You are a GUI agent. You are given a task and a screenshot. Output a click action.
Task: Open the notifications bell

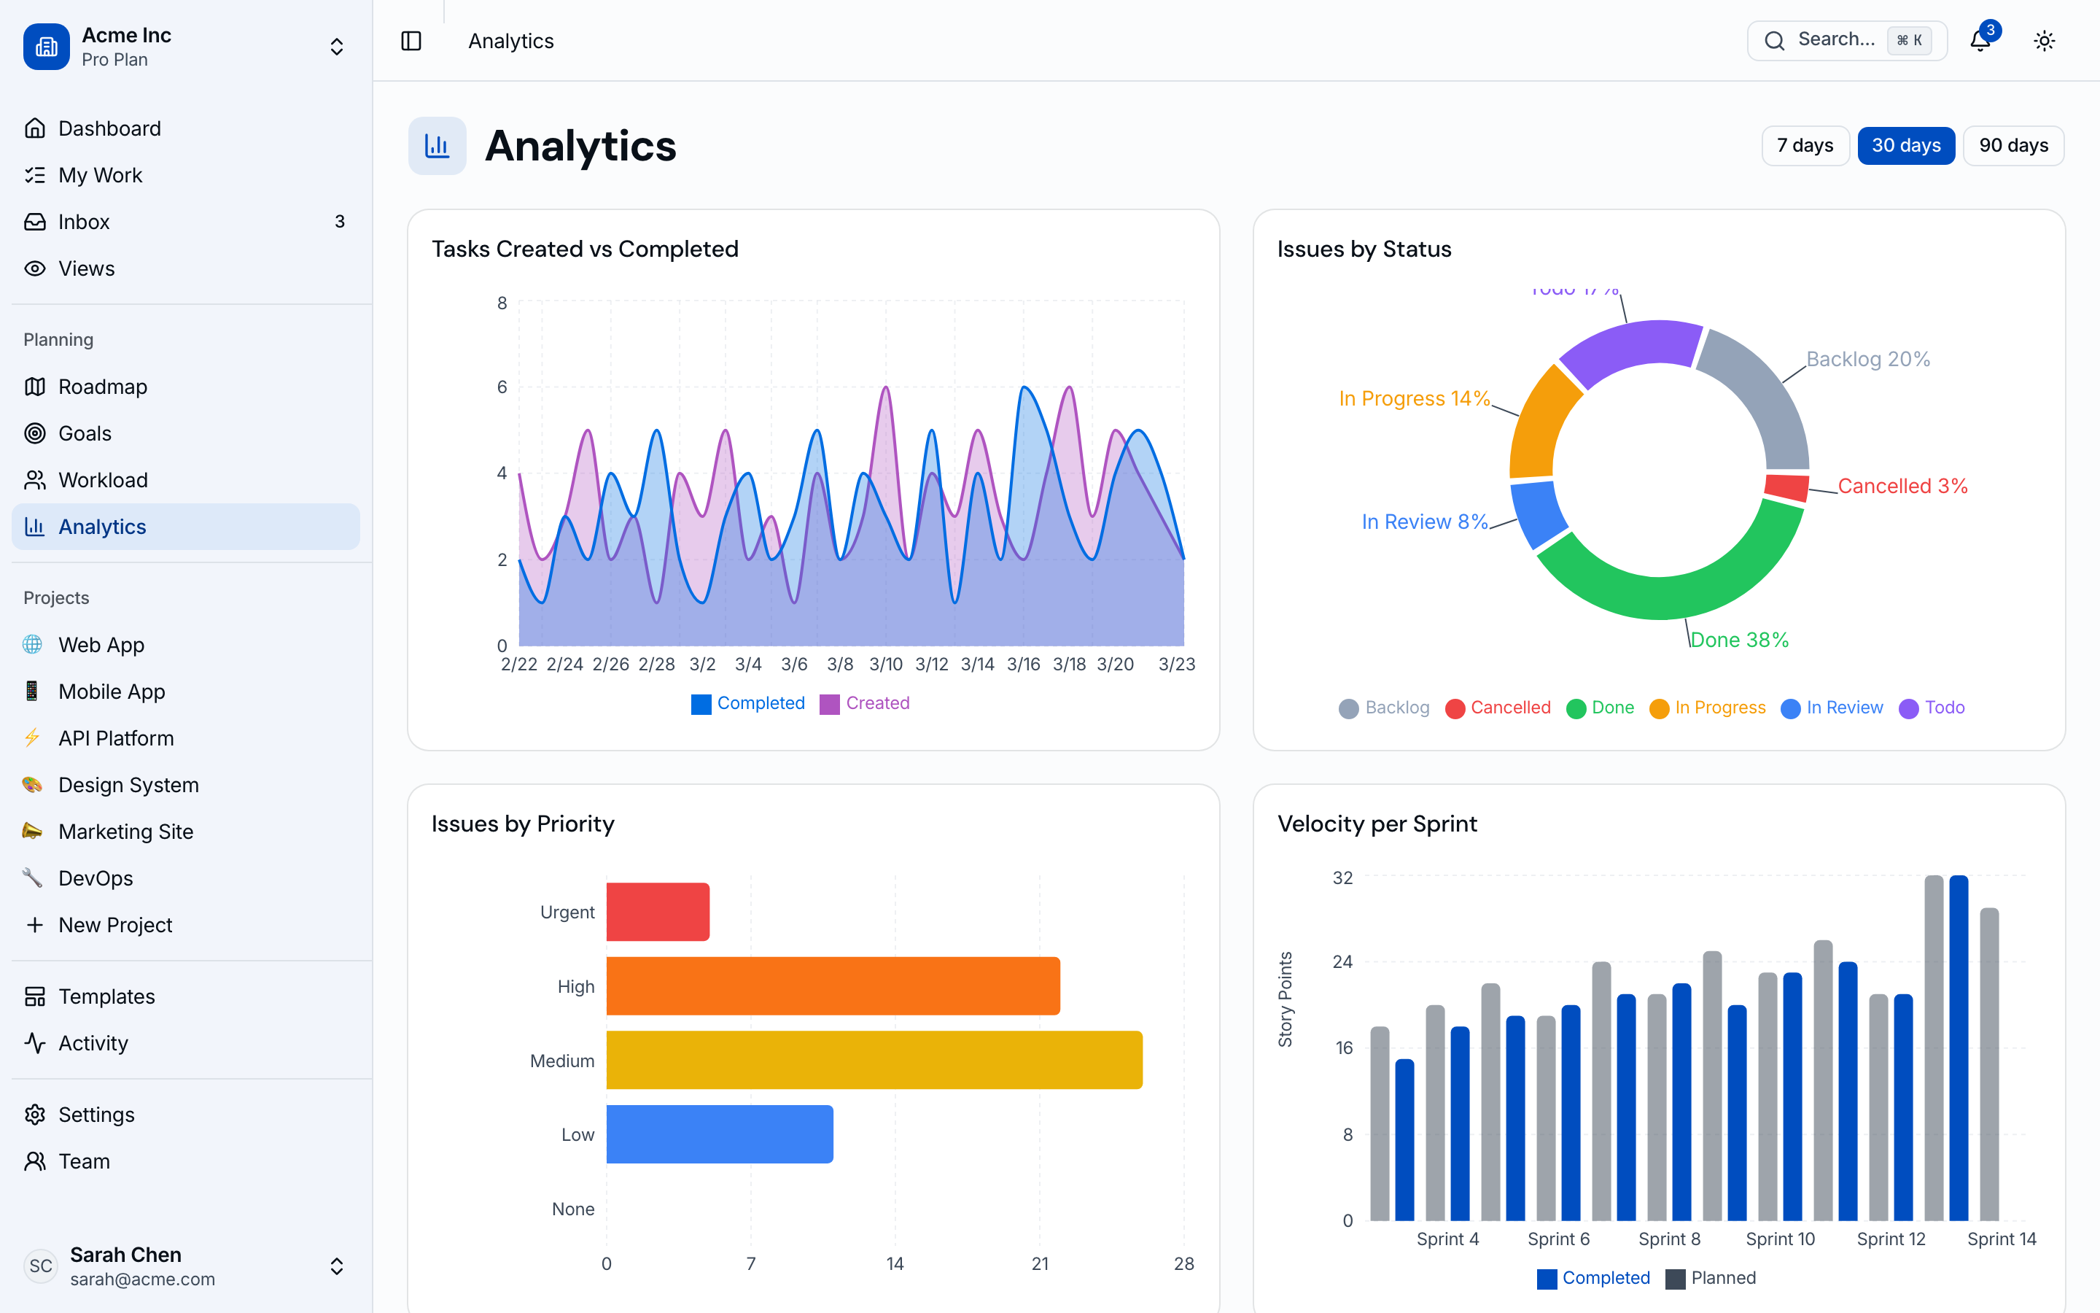click(1980, 40)
